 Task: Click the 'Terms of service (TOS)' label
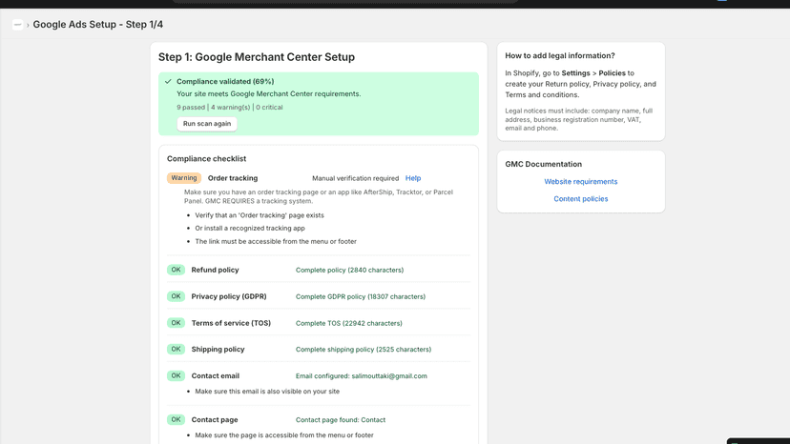(231, 323)
